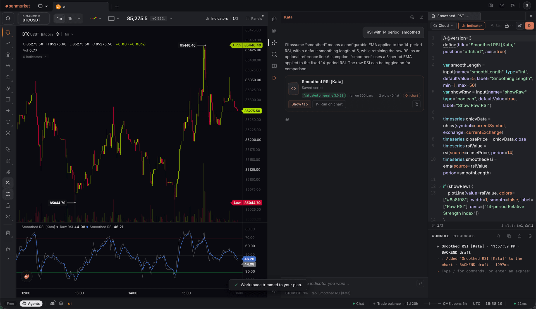Screen dimensions: 536x309
Task: Switch to the RESOURCES tab
Action: [x=463, y=236]
